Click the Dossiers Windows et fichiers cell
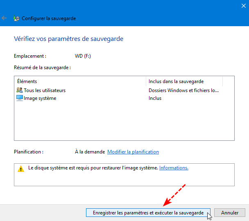Screen dimensions: 249x221 coord(183,90)
